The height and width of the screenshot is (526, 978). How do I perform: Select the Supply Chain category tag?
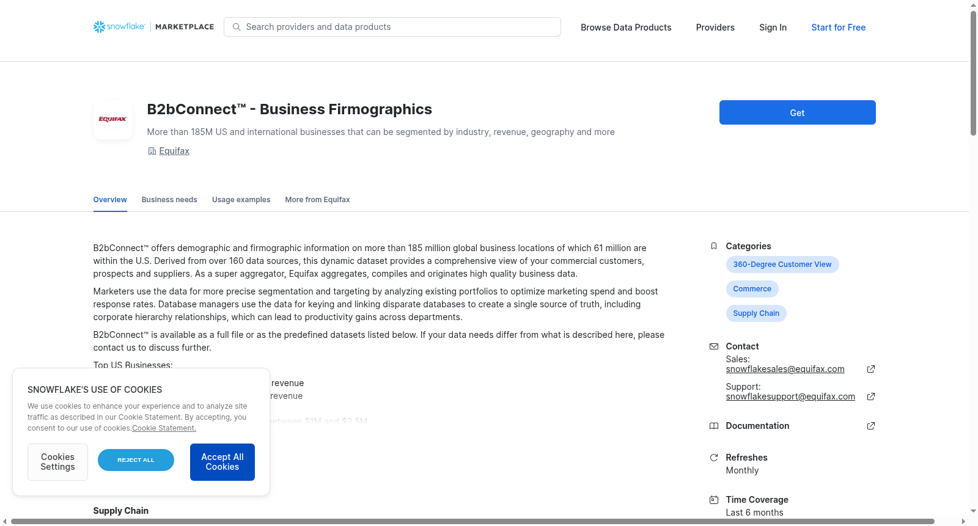756,313
